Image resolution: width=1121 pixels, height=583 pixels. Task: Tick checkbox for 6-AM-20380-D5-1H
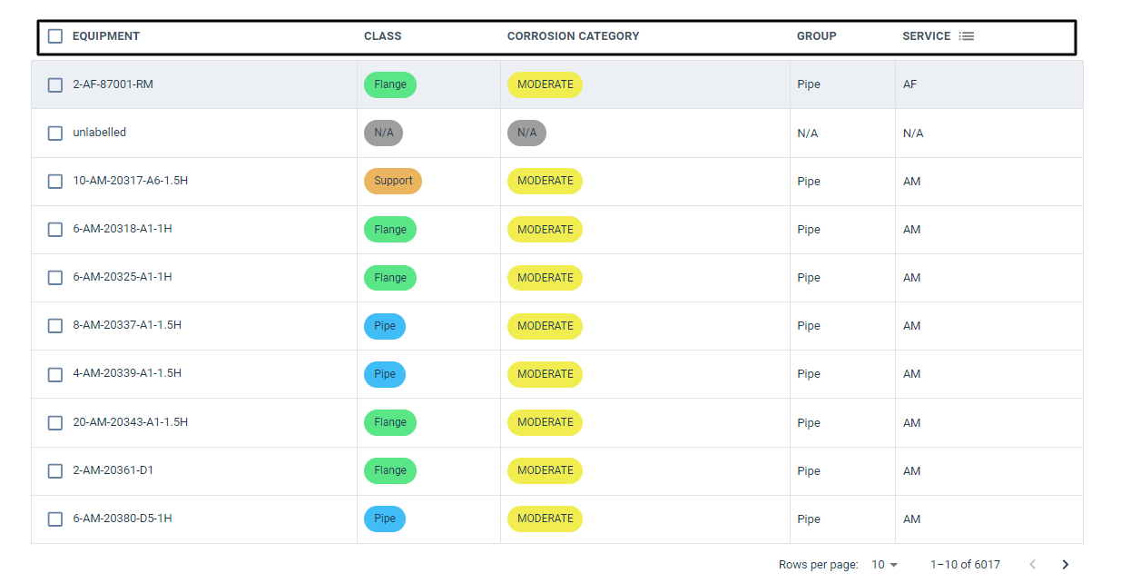coord(55,519)
